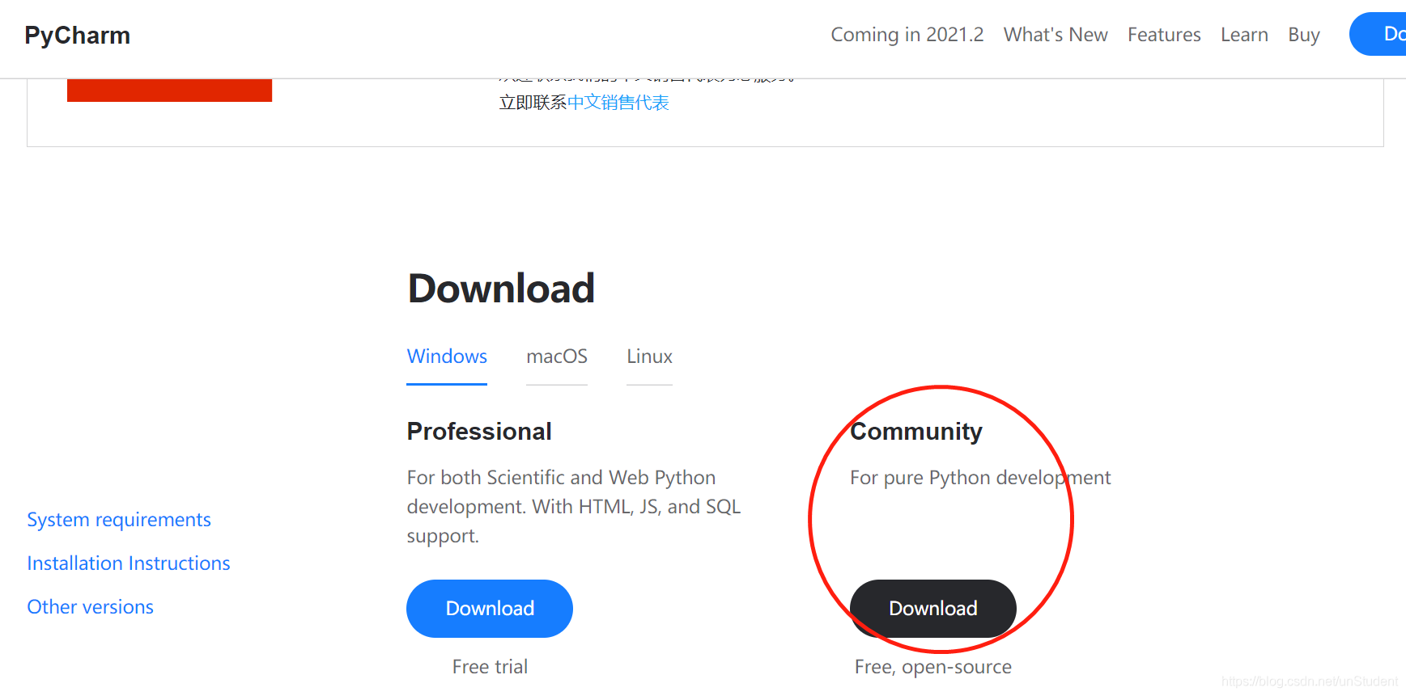Click the Free trial label
This screenshot has height=696, width=1406.
pyautogui.click(x=490, y=667)
